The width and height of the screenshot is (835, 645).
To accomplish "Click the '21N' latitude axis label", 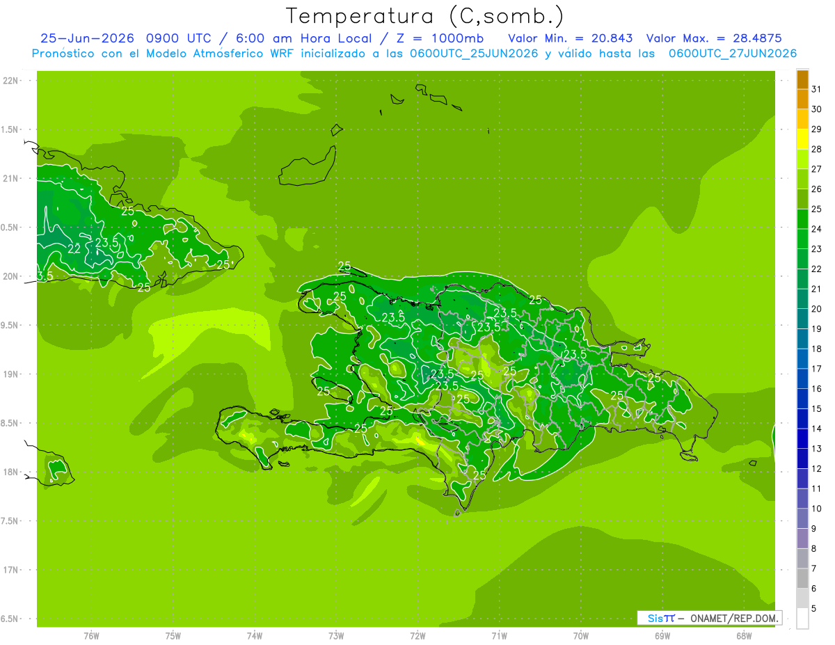I will pyautogui.click(x=11, y=179).
